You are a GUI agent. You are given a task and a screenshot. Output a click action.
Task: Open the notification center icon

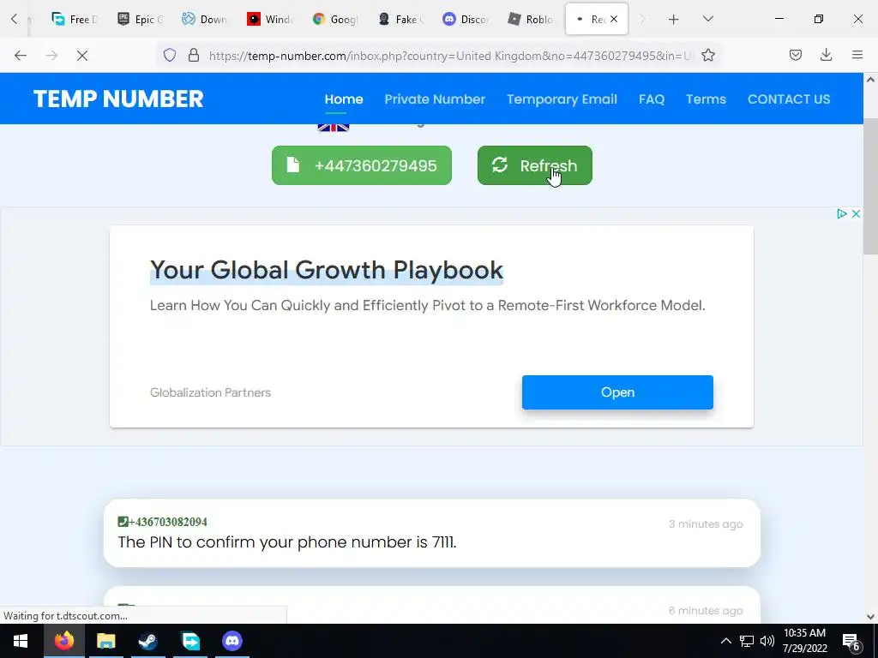(851, 641)
